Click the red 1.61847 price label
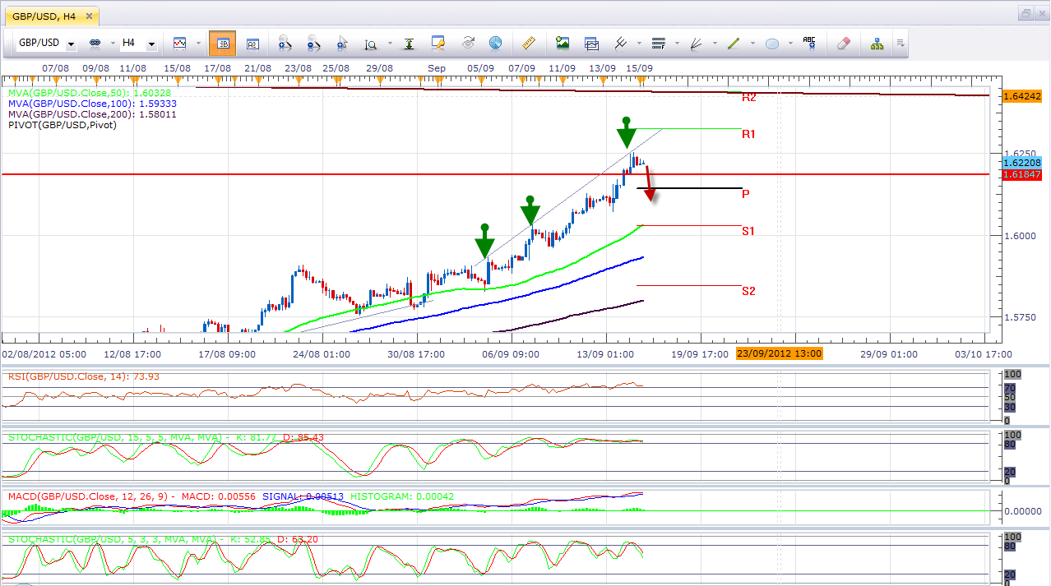1051x586 pixels. (1022, 174)
